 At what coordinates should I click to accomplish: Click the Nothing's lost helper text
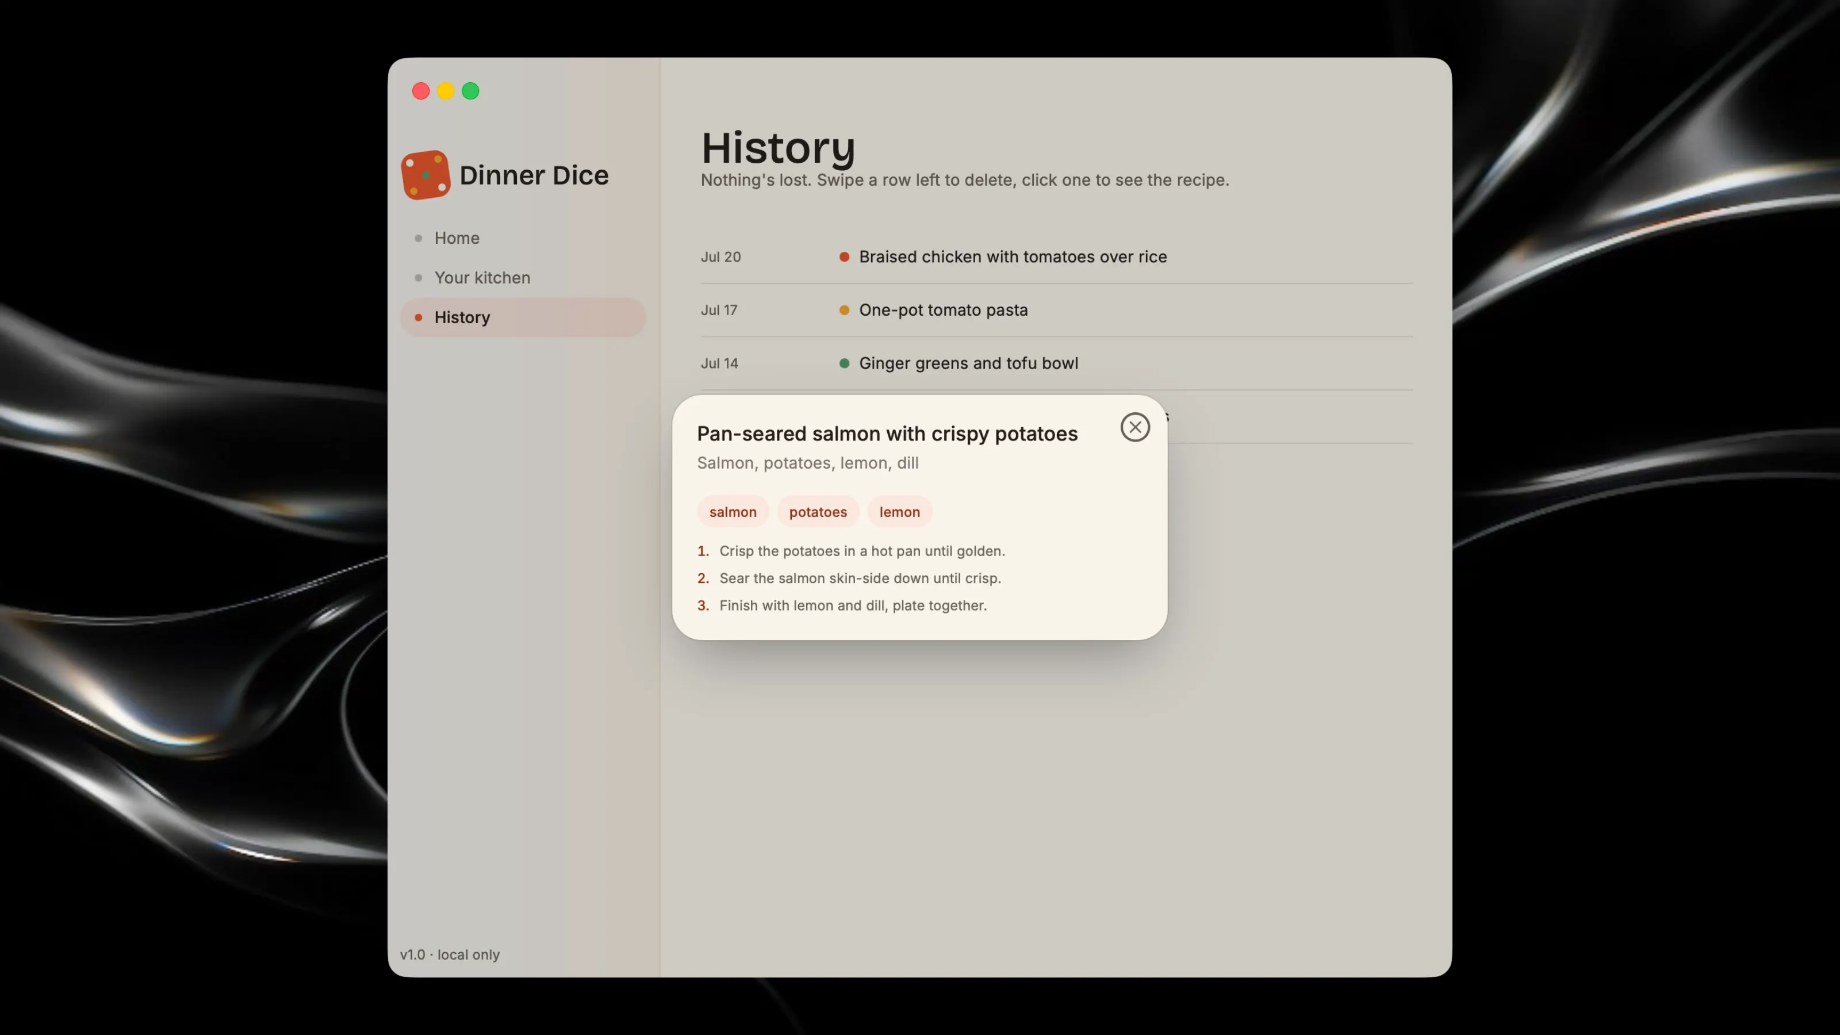click(x=964, y=180)
